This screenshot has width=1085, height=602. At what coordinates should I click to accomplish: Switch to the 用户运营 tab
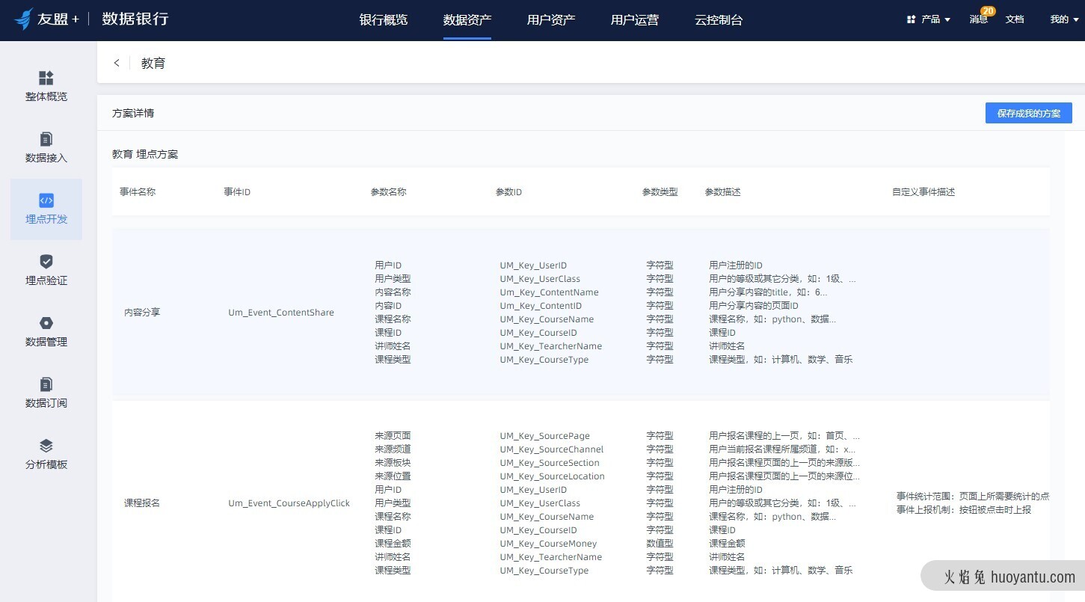(x=635, y=20)
